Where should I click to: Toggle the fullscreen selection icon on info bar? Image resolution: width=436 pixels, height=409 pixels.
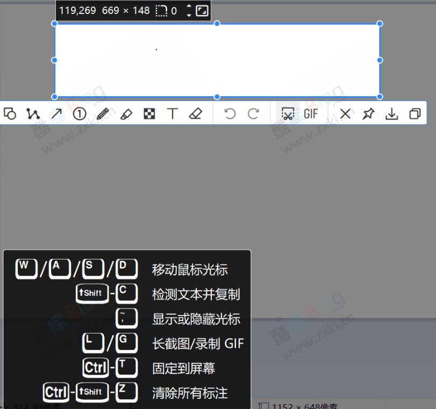[203, 10]
